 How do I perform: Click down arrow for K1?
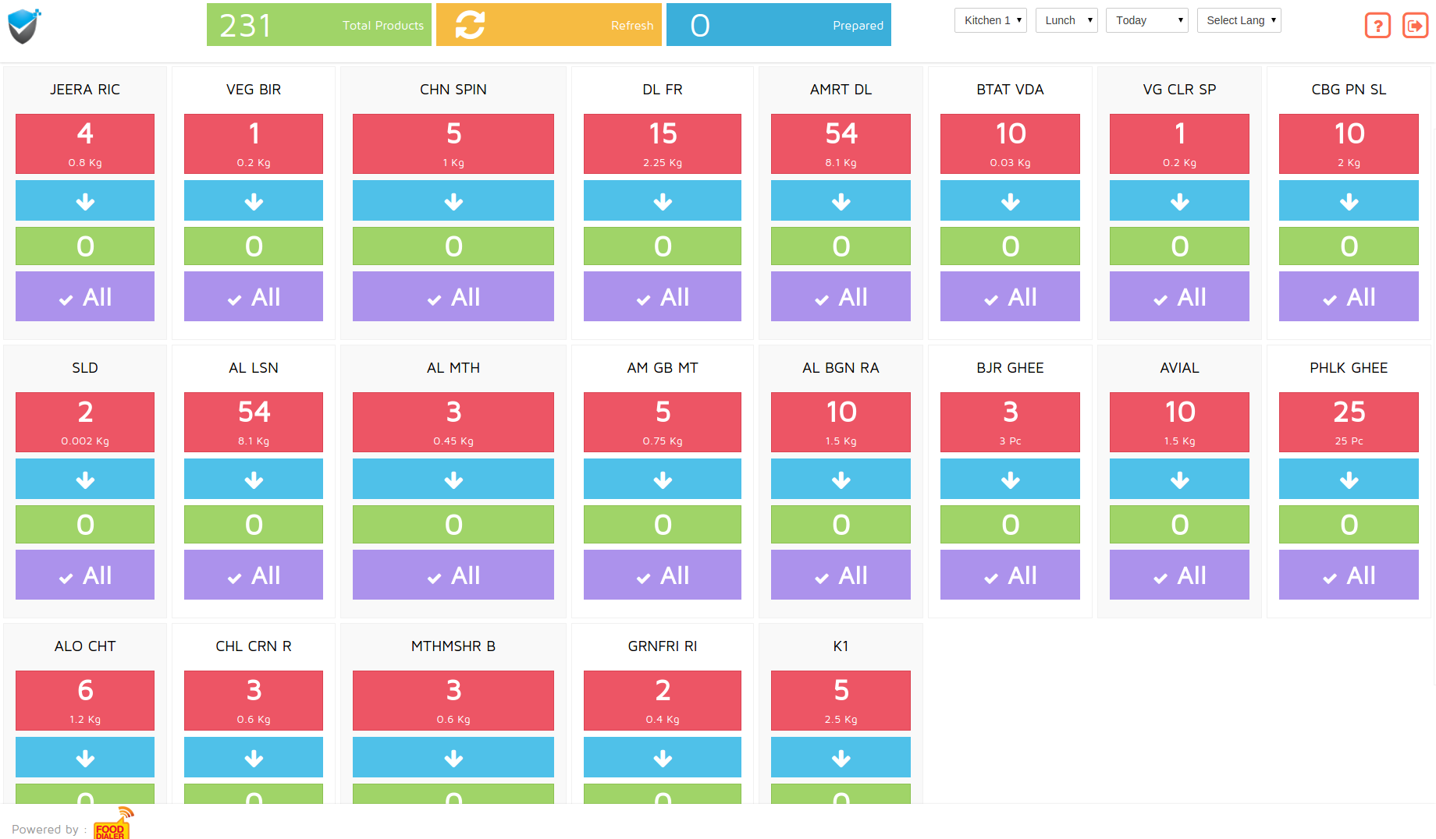point(841,758)
